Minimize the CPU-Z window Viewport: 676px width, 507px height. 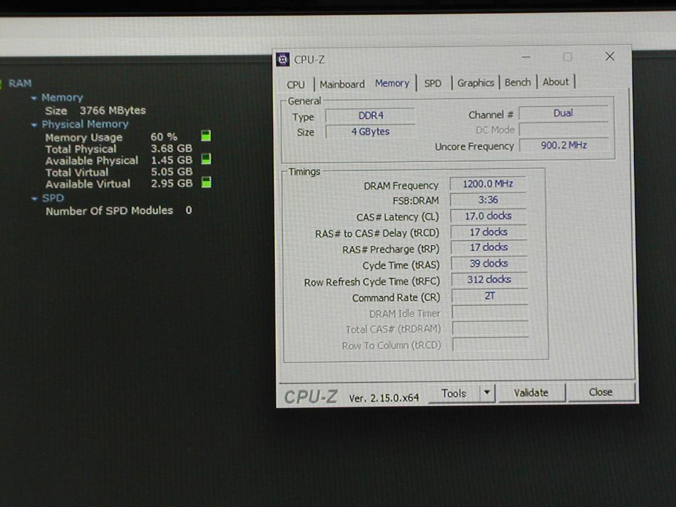526,57
